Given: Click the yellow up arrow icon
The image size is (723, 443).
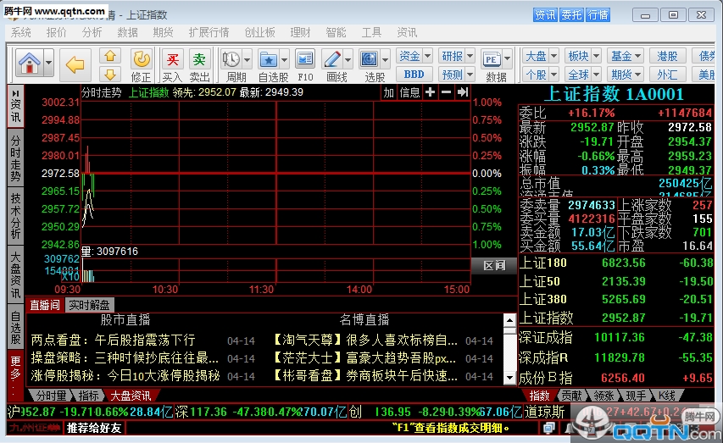Looking at the screenshot, I should pos(109,56).
